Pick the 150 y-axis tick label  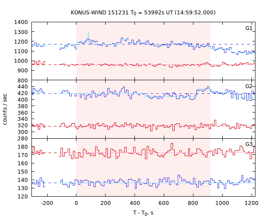[23, 172]
